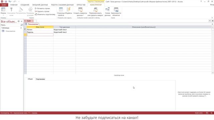Select the Пароль field name cell
Viewport: 214px width, 120px height.
tap(40, 32)
